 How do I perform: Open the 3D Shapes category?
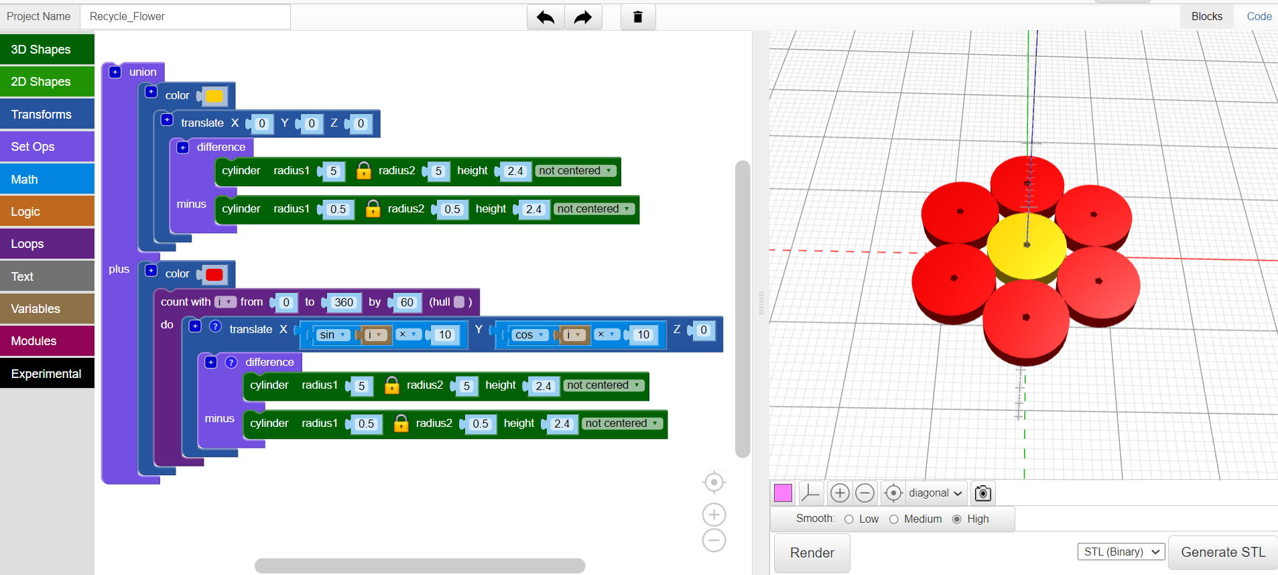point(47,50)
